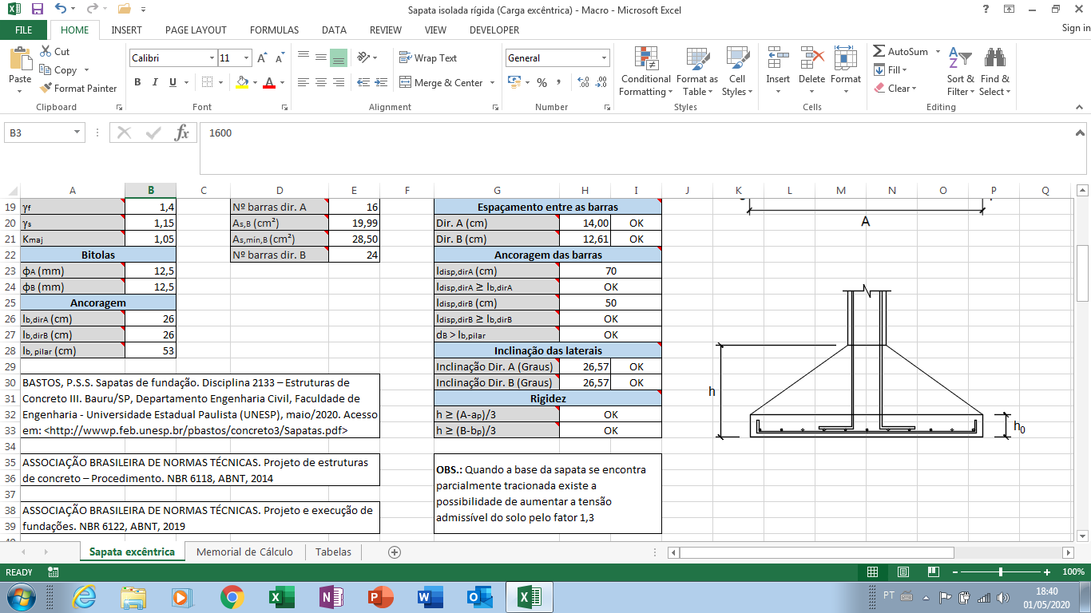Center text horizontally in cell

[x=320, y=82]
